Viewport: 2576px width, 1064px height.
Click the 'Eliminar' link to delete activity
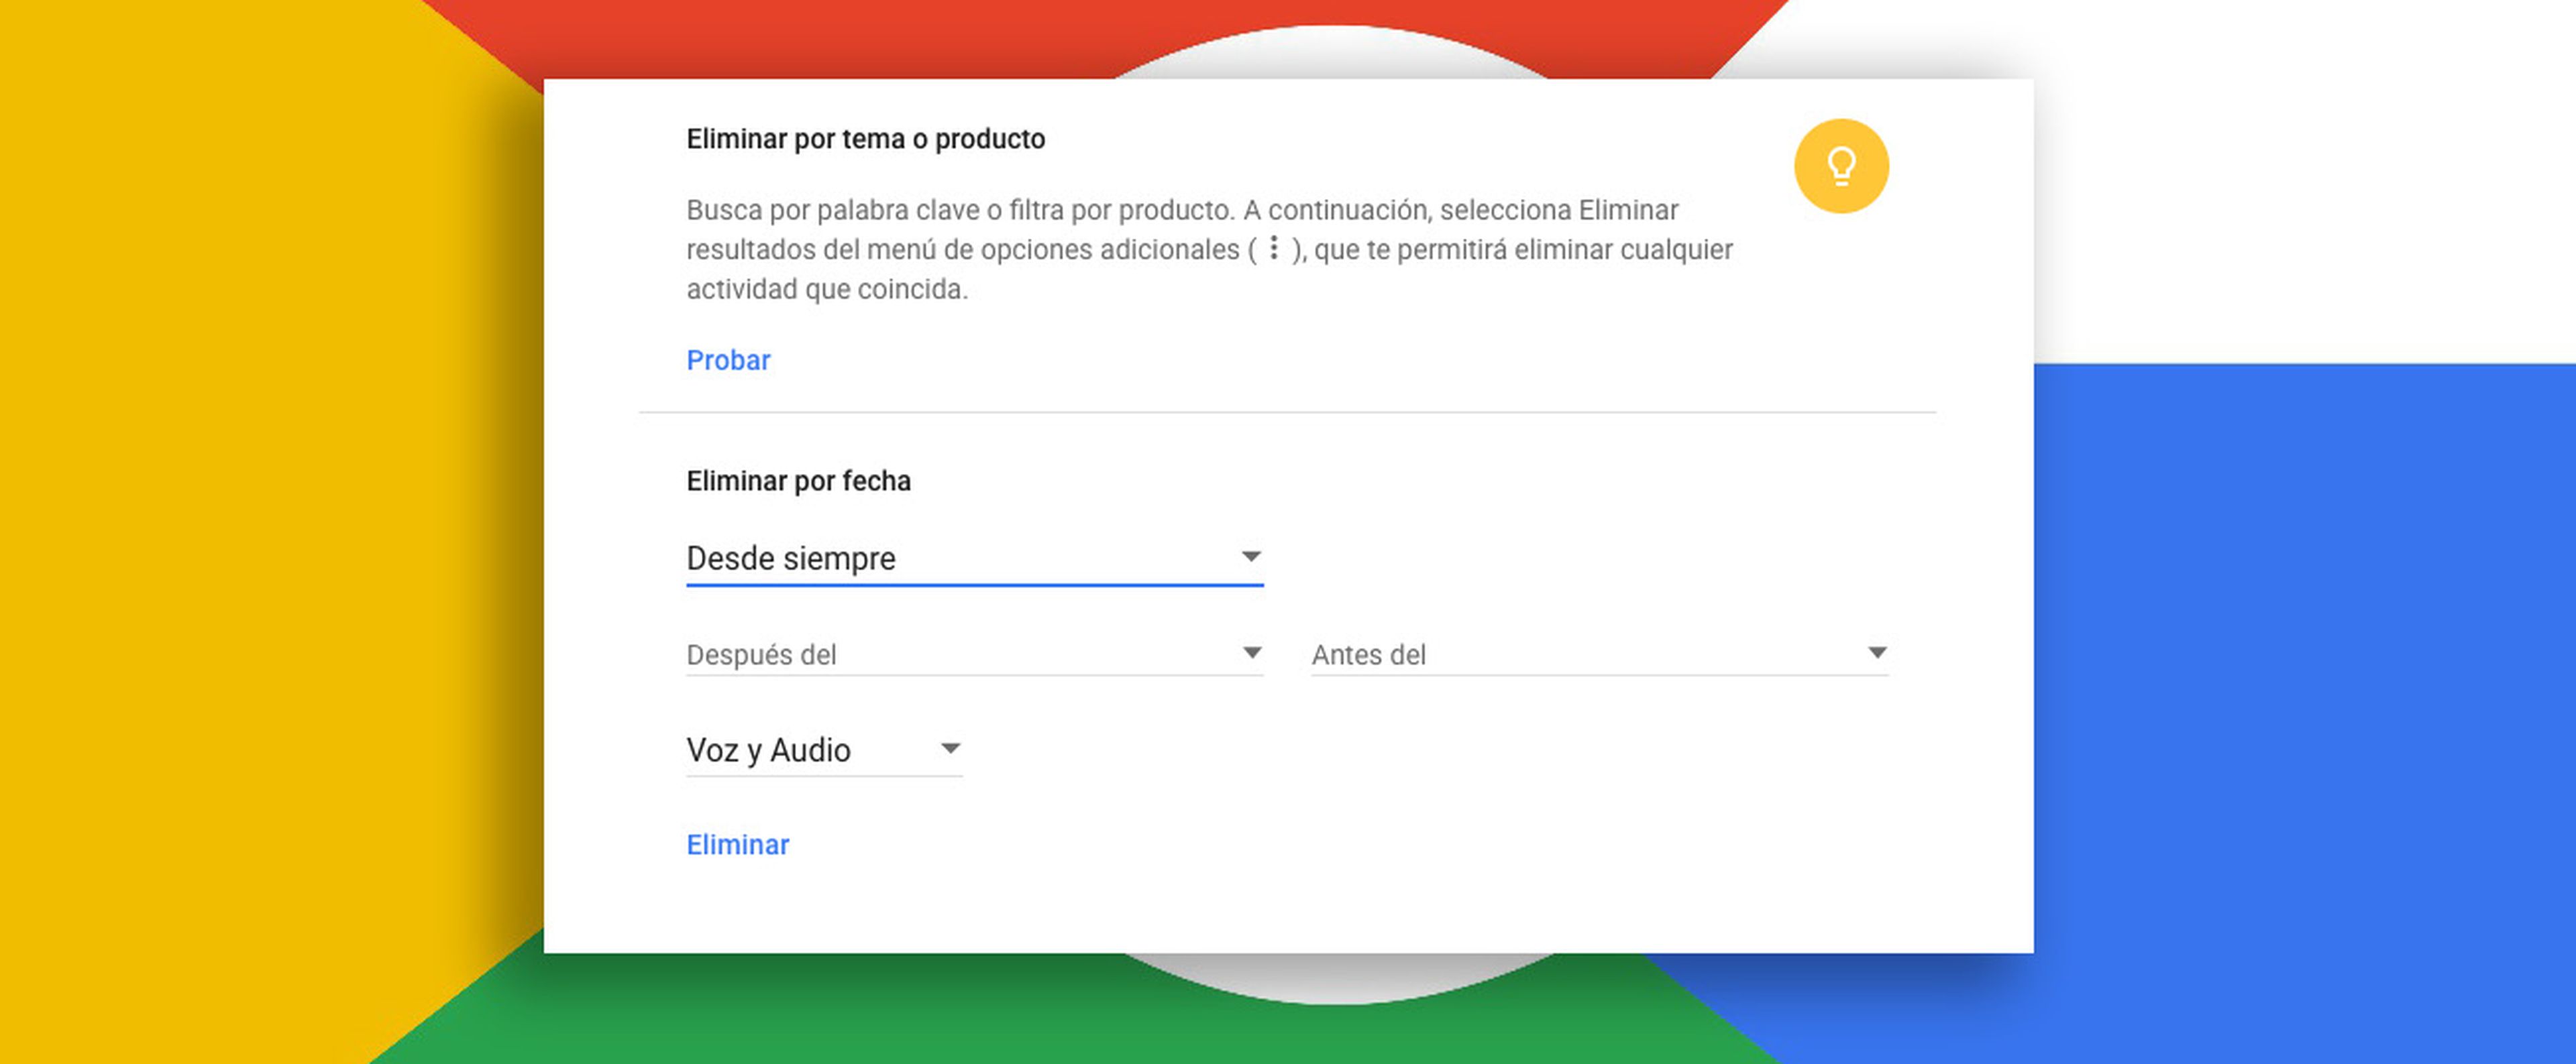pyautogui.click(x=737, y=844)
